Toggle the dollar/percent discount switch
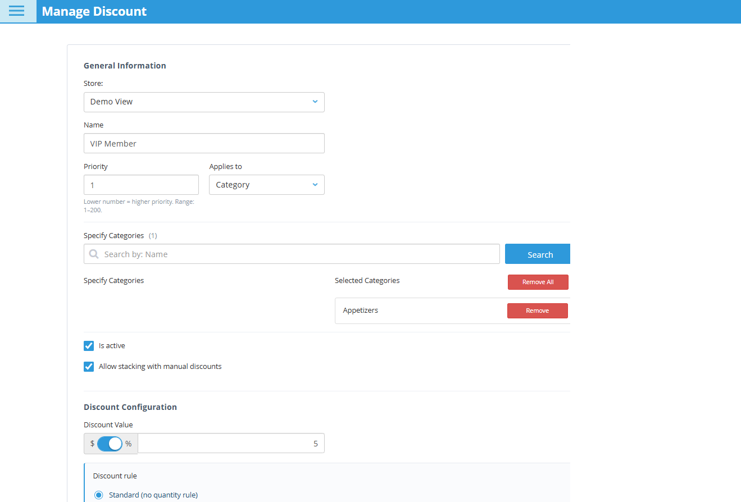The width and height of the screenshot is (741, 502). click(110, 444)
